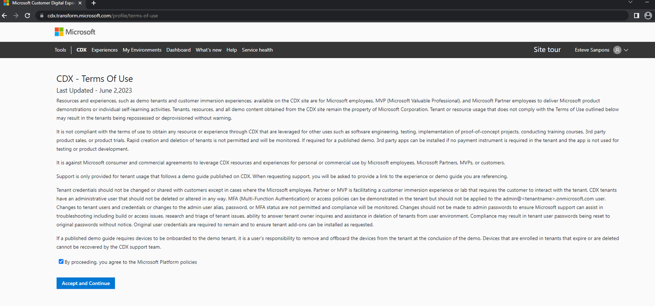This screenshot has width=655, height=306.
Task: Go back using browser back arrow
Action: click(5, 16)
